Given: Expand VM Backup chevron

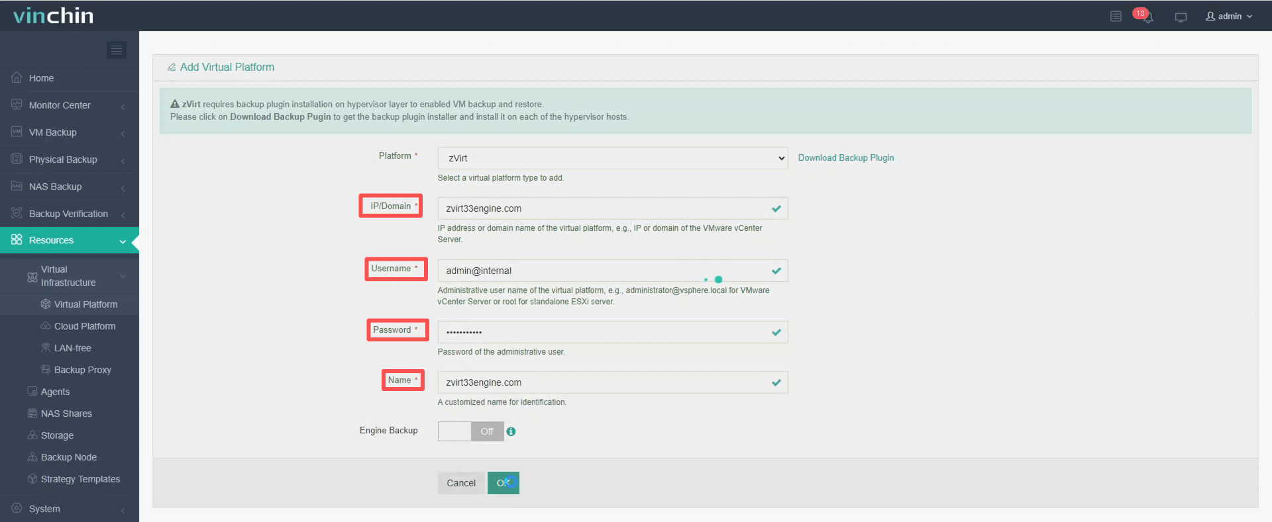Looking at the screenshot, I should [123, 134].
